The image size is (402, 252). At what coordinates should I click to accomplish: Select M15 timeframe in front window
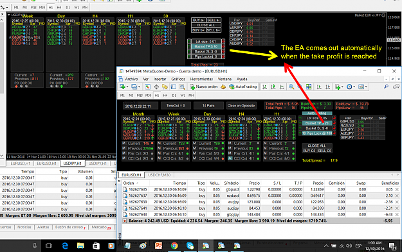point(140,96)
